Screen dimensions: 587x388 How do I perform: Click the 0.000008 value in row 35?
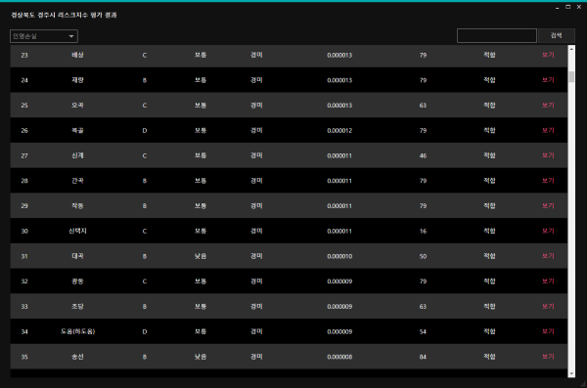click(339, 357)
